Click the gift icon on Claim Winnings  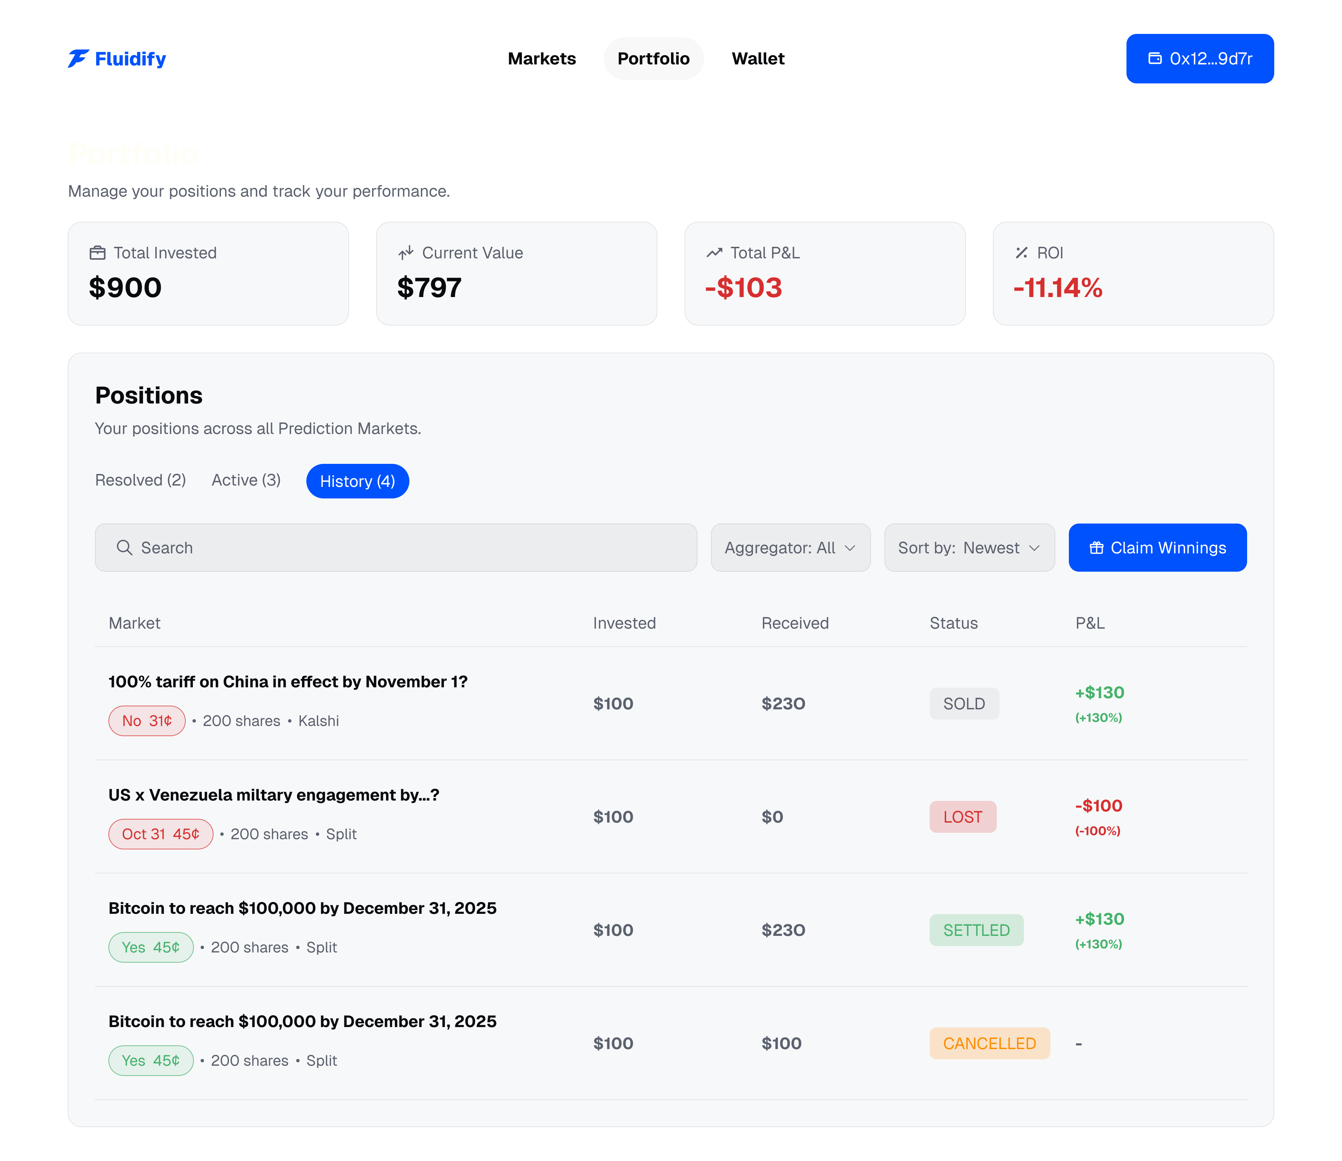[1096, 548]
